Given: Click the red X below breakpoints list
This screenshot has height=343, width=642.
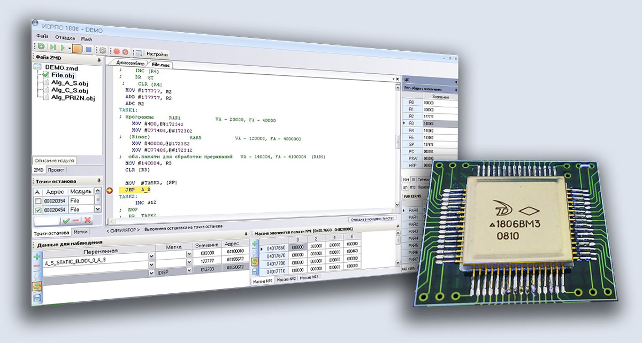Looking at the screenshot, I should (x=87, y=220).
